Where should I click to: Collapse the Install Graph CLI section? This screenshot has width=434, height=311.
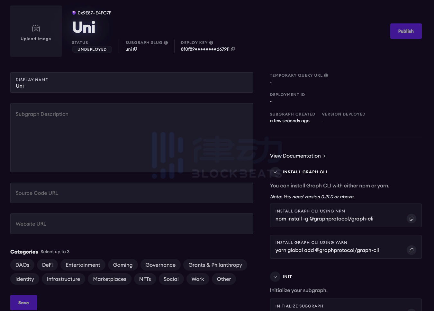(x=275, y=172)
